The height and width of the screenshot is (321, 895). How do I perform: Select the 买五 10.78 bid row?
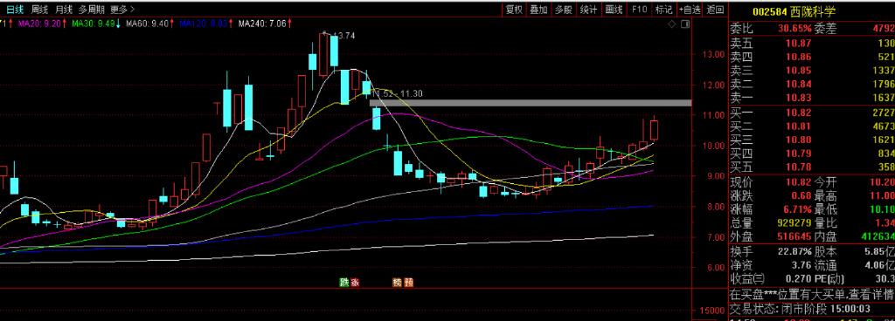pyautogui.click(x=812, y=167)
